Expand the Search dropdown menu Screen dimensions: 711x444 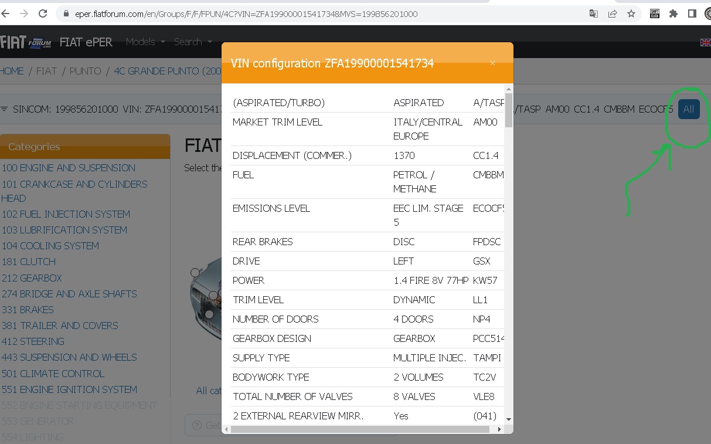tap(192, 42)
